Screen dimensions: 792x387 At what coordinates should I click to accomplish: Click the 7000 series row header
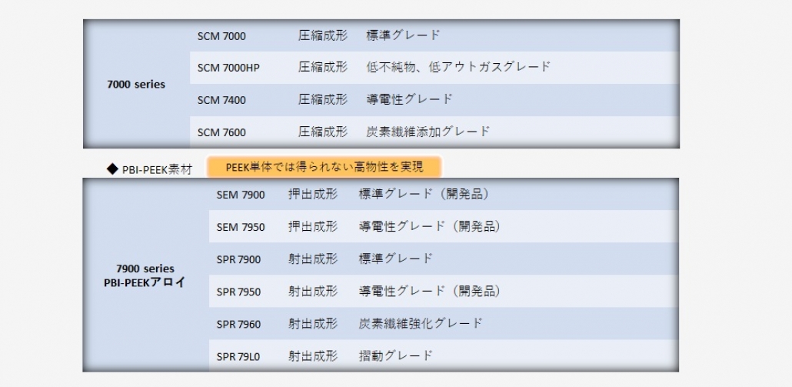click(x=136, y=85)
